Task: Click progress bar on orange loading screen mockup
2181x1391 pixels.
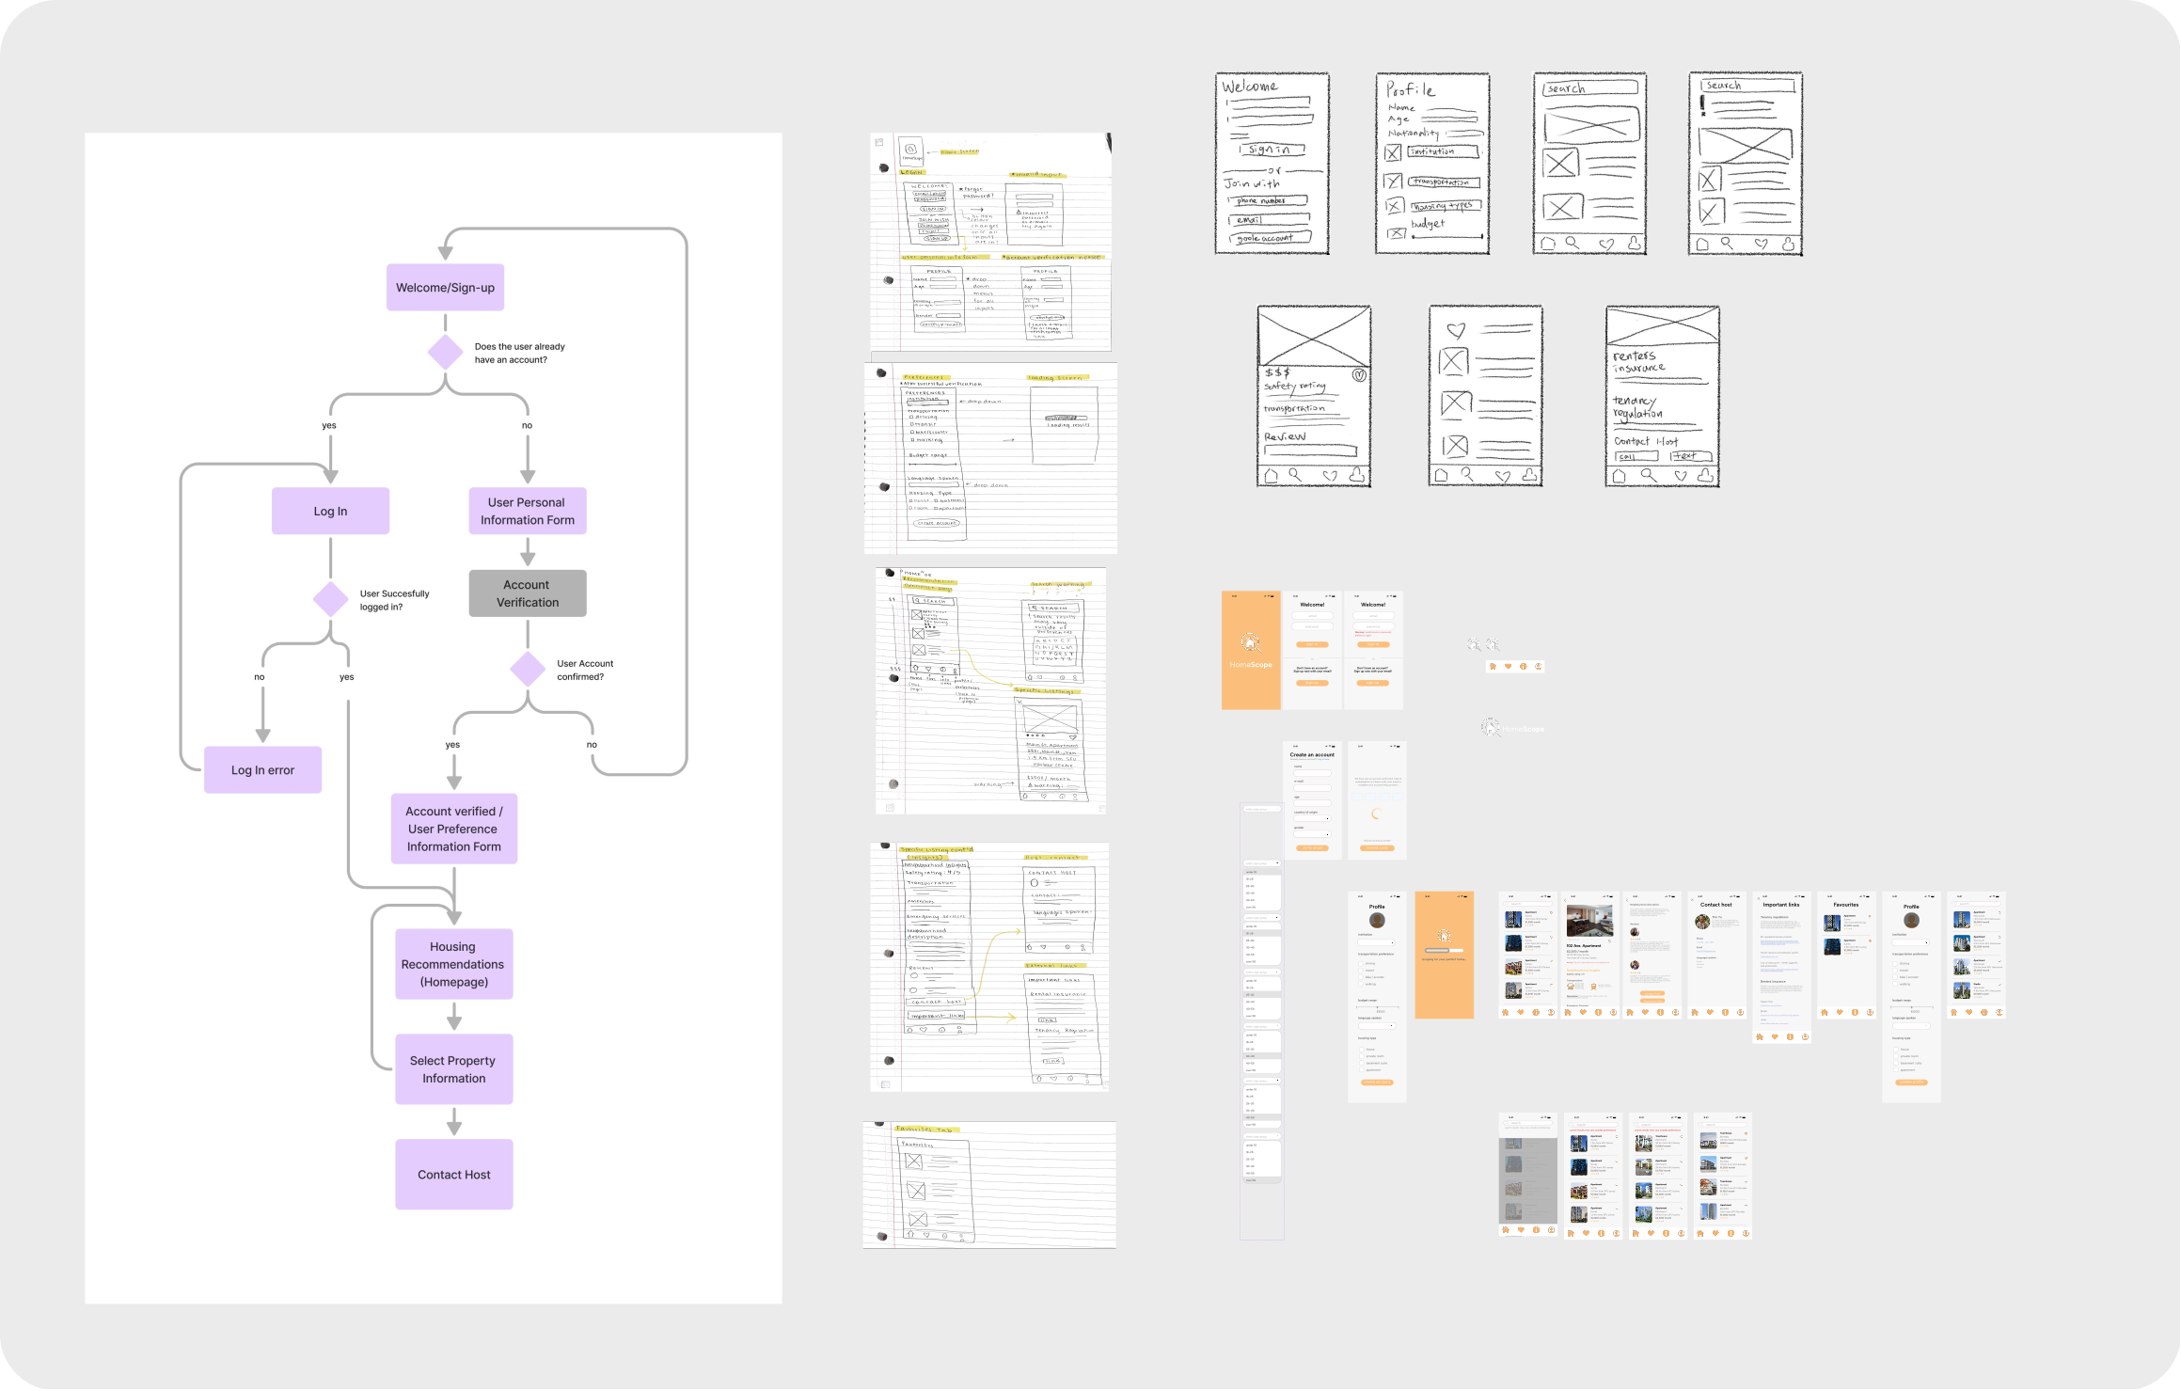Action: click(x=1444, y=951)
